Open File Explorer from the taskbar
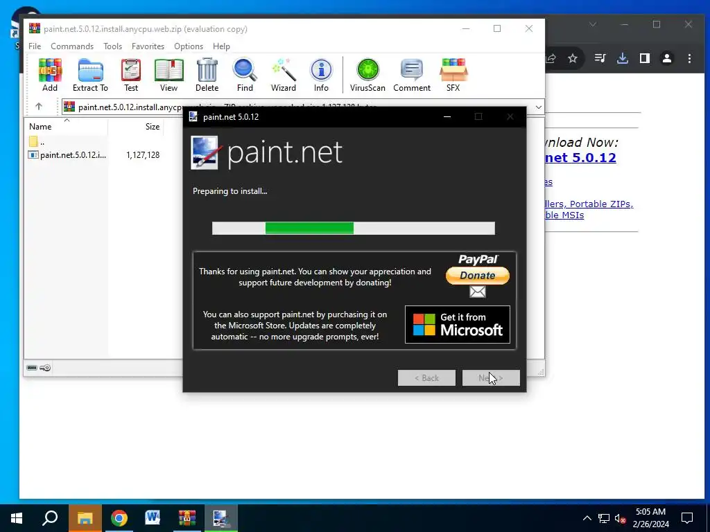The height and width of the screenshot is (532, 710). point(85,518)
